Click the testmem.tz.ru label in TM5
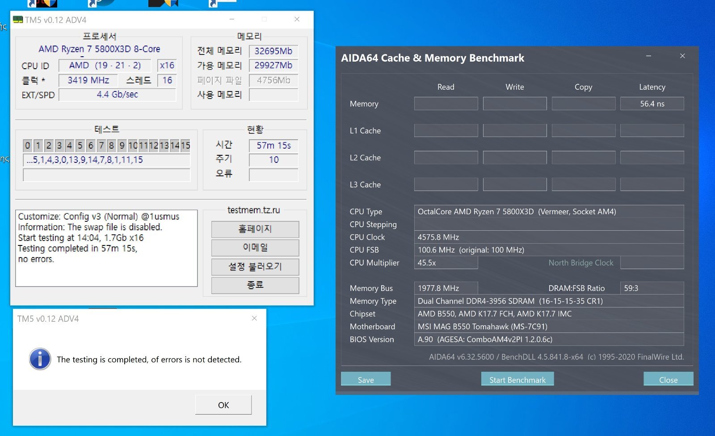715x436 pixels. [x=253, y=210]
